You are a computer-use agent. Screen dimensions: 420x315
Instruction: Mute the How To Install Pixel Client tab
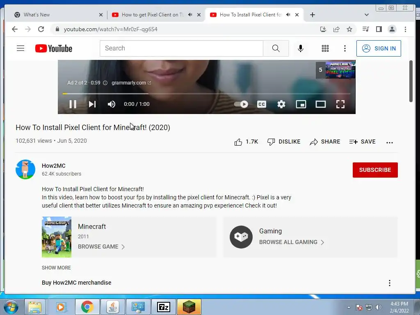pos(288,15)
